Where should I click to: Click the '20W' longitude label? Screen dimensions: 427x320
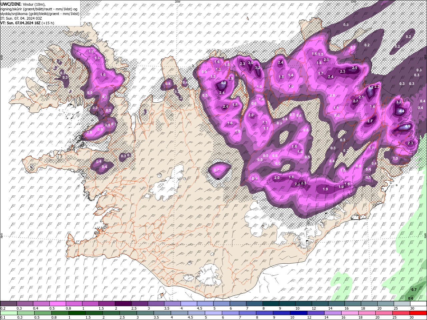click(177, 2)
